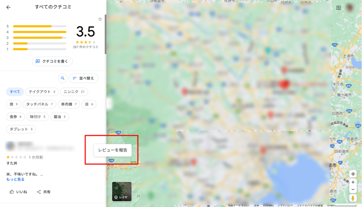Open the reviewer's blurred profile avatar
Viewport: 362px width, 207px height.
(10, 146)
